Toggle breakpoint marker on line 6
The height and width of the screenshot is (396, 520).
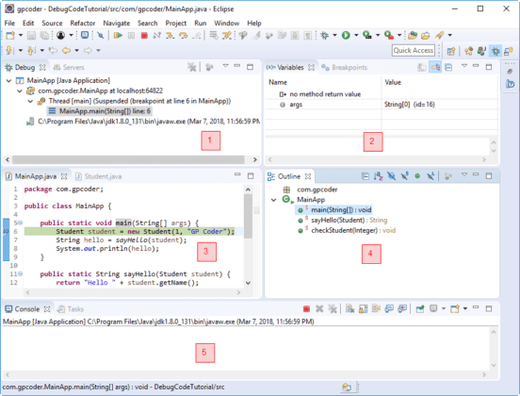pos(6,231)
